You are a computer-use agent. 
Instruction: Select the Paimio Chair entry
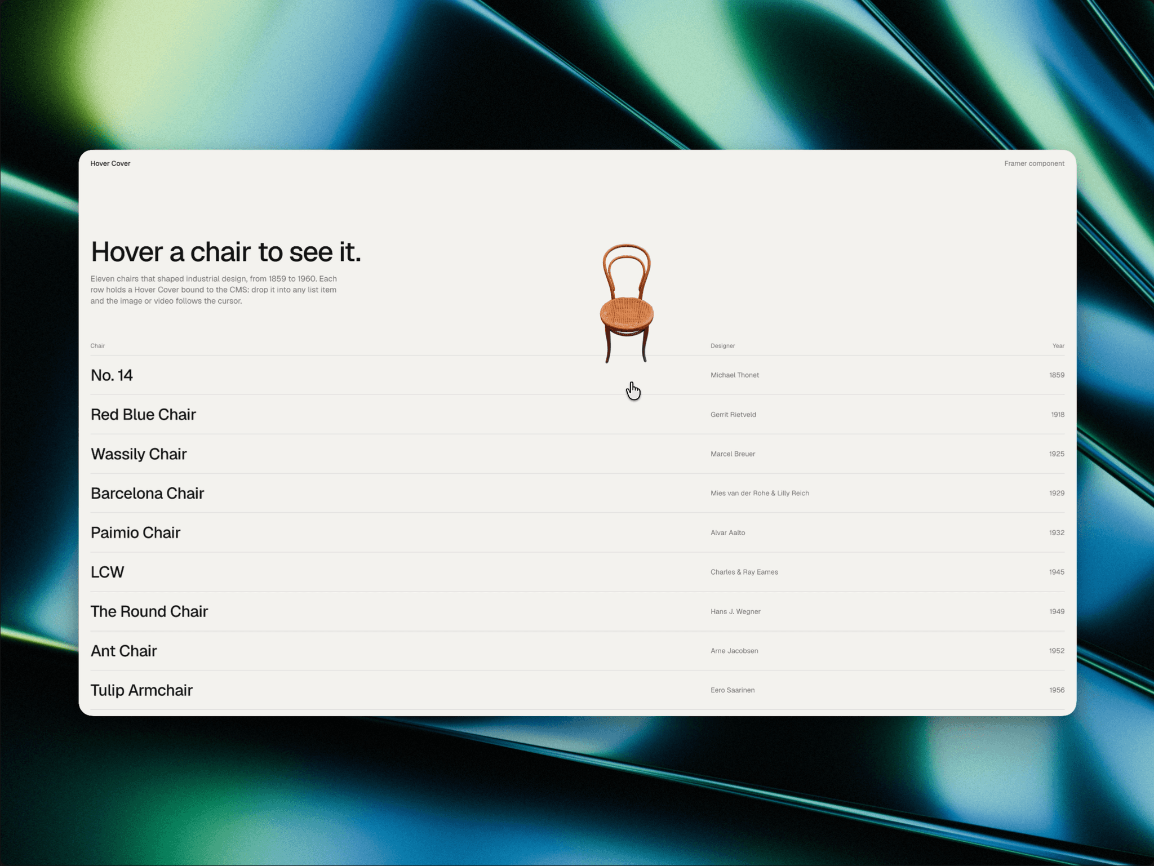(x=578, y=533)
